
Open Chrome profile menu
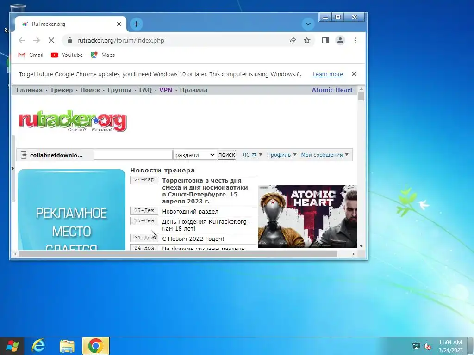(340, 41)
